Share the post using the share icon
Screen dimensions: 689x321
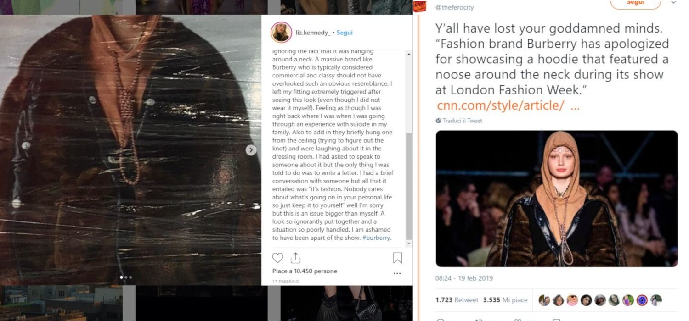pos(295,258)
